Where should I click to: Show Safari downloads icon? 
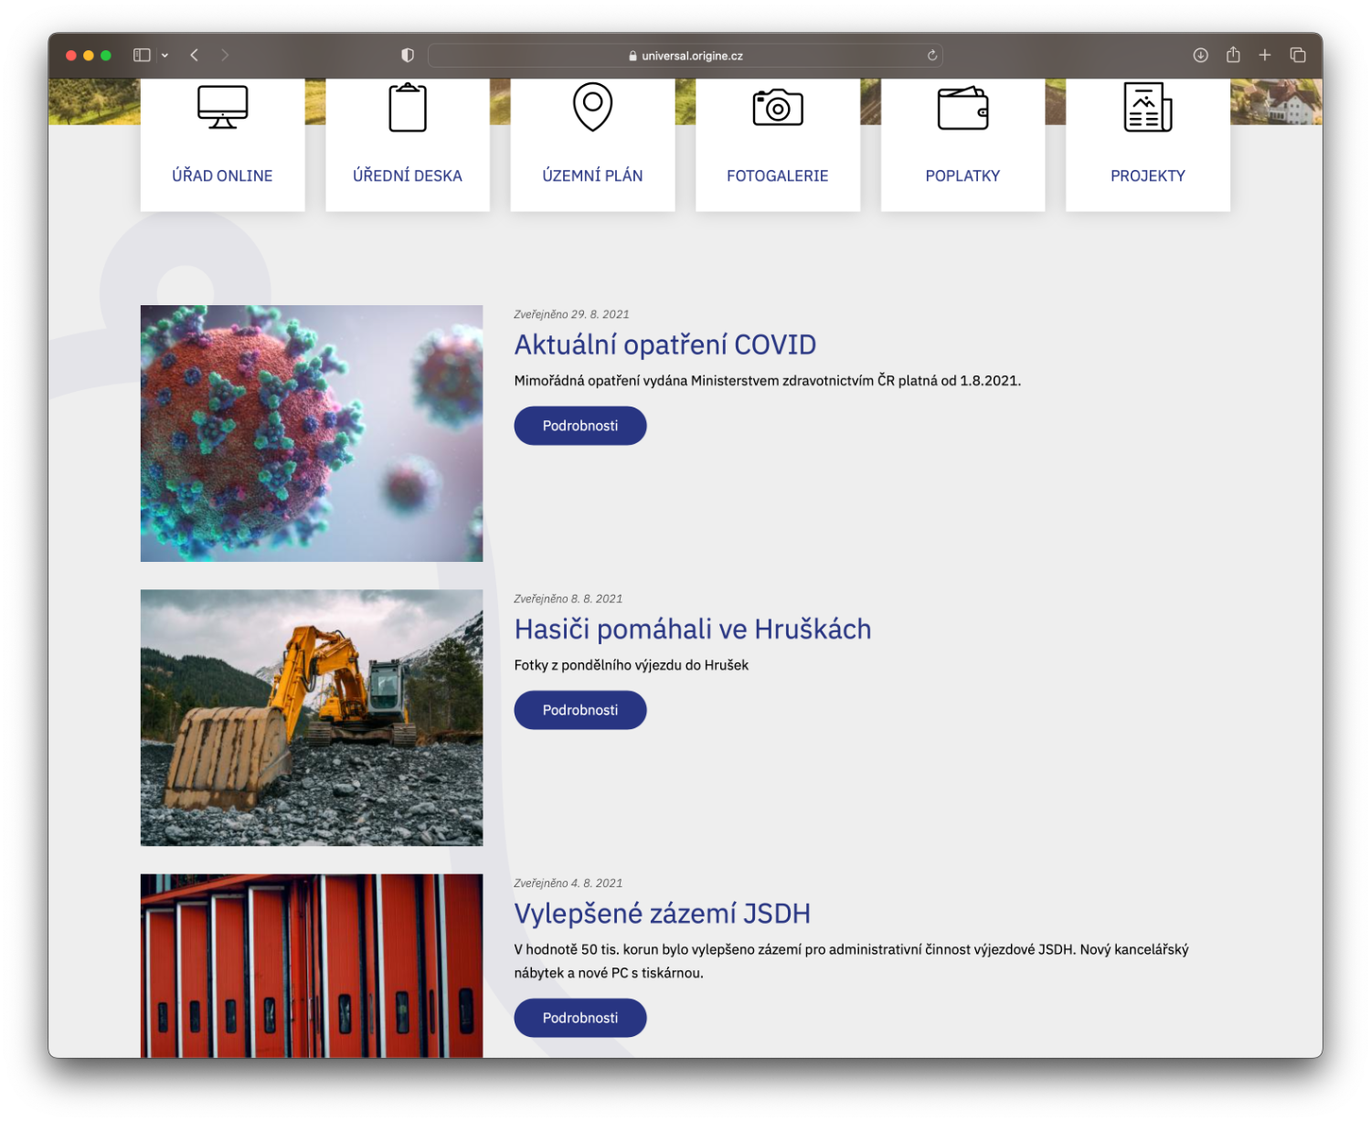(x=1201, y=55)
